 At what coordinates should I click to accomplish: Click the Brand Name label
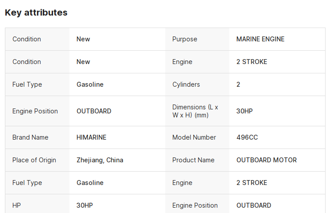coord(30,137)
